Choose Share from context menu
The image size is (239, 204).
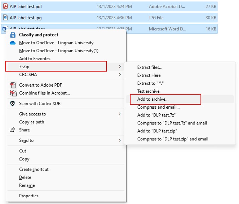[x=24, y=130]
